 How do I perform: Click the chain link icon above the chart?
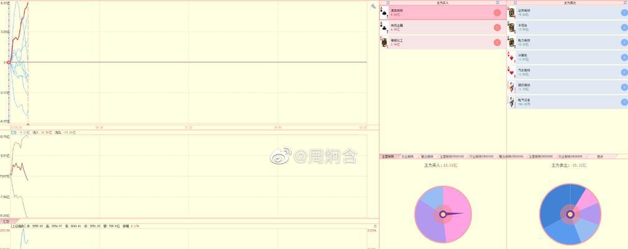pyautogui.click(x=374, y=6)
